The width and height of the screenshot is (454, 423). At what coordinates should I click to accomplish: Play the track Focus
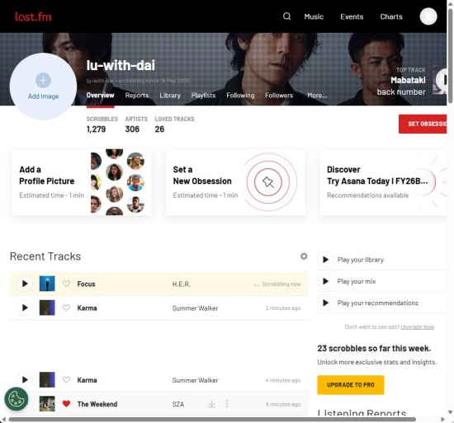25,284
